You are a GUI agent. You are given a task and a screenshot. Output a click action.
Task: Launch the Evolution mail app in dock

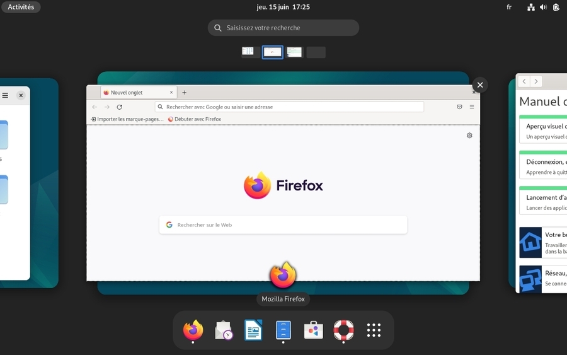tap(224, 330)
